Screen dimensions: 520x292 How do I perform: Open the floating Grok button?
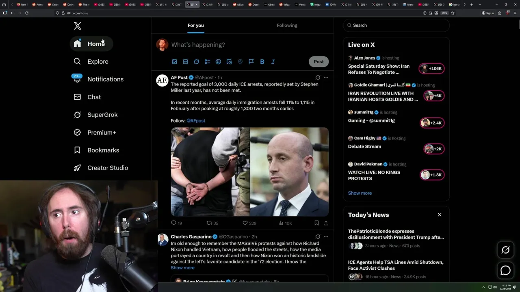pos(505,250)
